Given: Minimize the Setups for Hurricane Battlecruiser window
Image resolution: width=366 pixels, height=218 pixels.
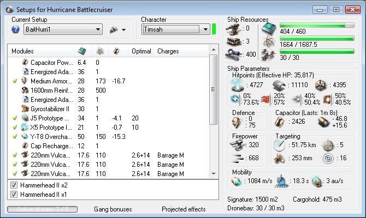Looking at the screenshot, I should click(x=320, y=10).
